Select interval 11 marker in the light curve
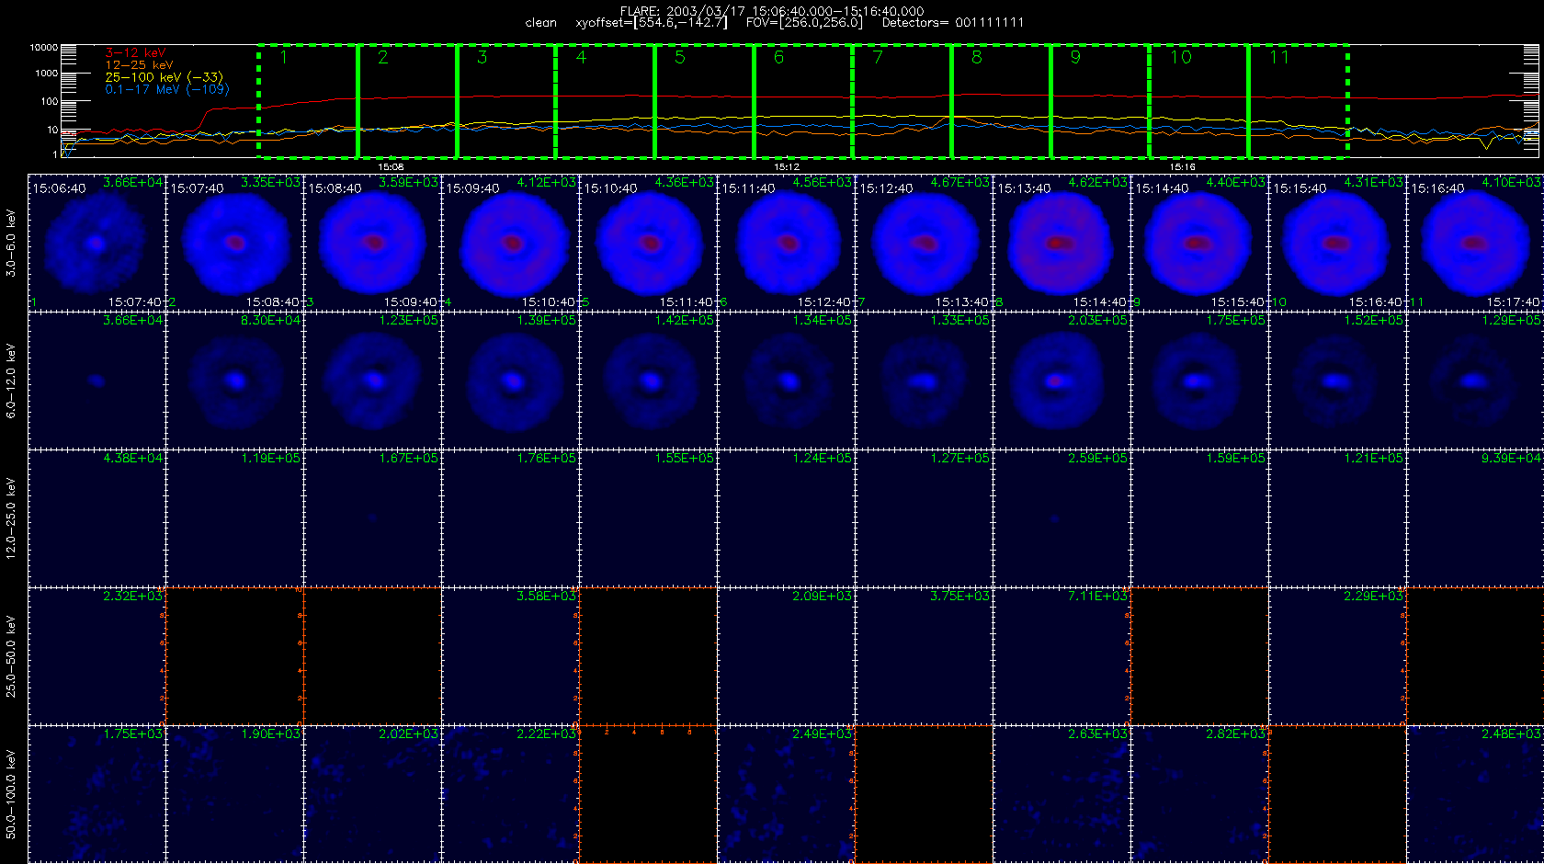 pos(1279,58)
